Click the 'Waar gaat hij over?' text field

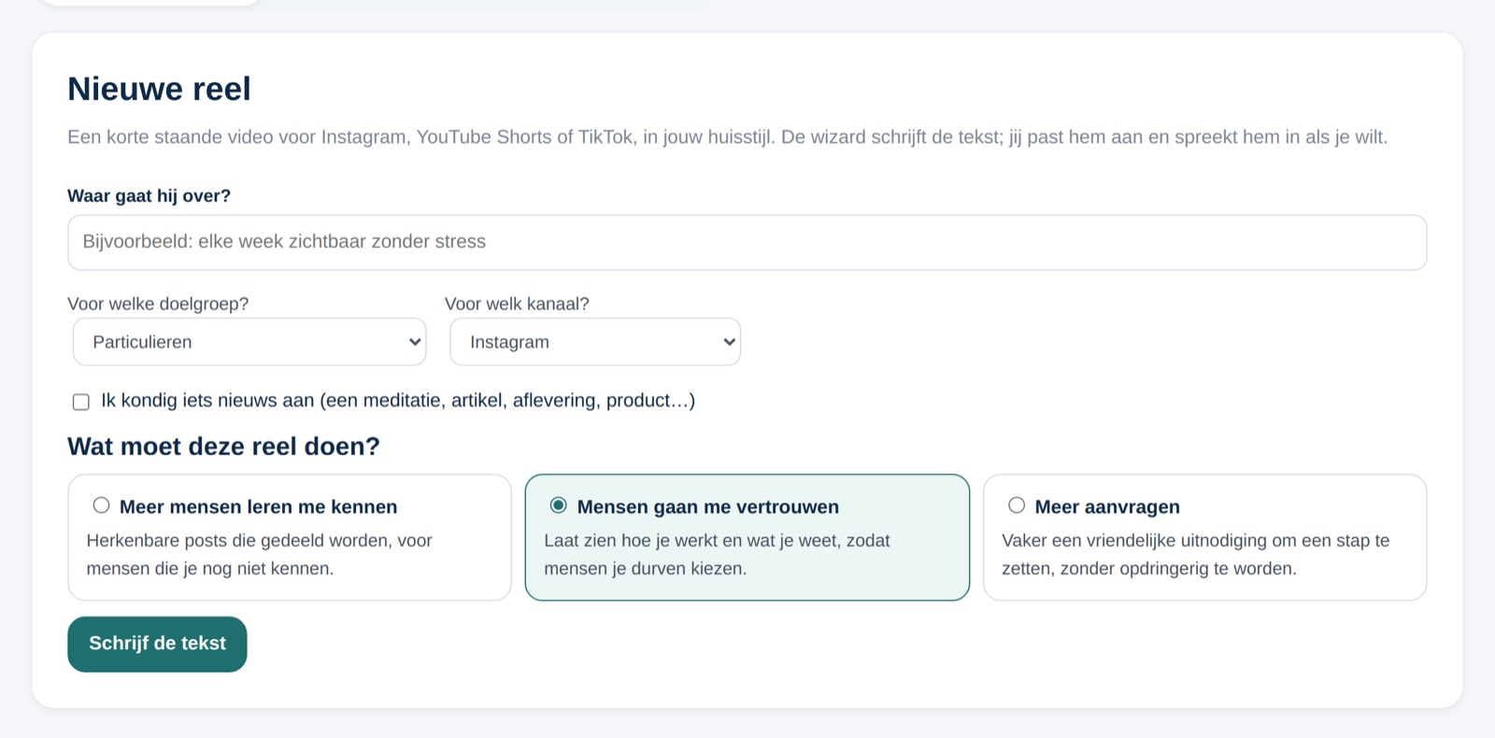coord(747,243)
